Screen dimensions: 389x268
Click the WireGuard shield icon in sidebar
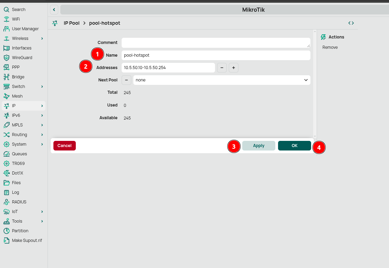tap(6, 58)
